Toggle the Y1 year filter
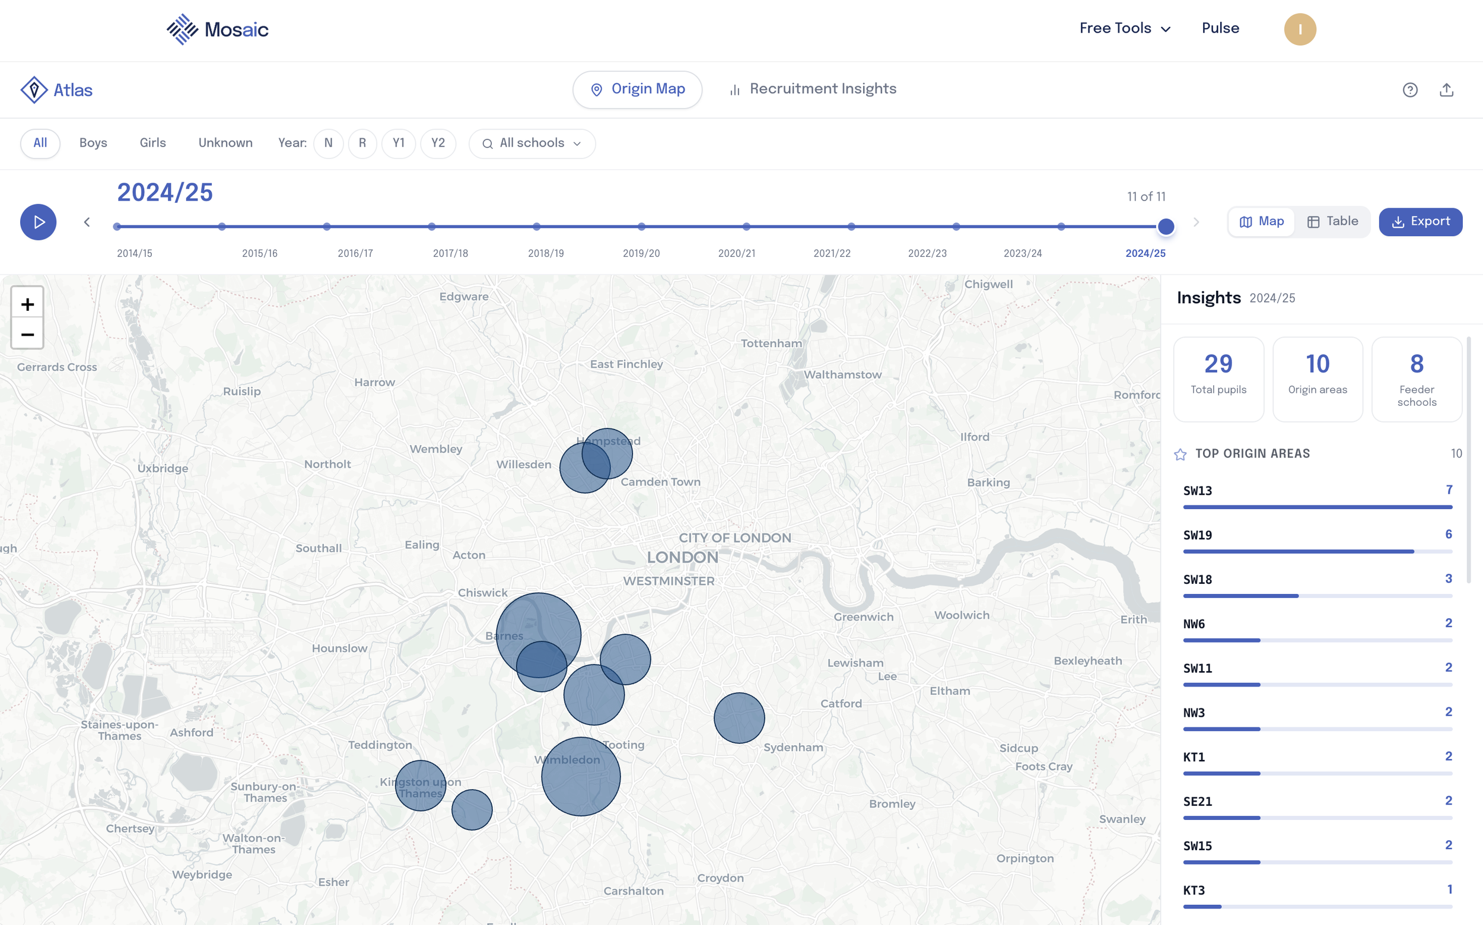Viewport: 1483px width, 925px height. (398, 143)
